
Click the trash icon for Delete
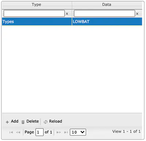[23, 122]
